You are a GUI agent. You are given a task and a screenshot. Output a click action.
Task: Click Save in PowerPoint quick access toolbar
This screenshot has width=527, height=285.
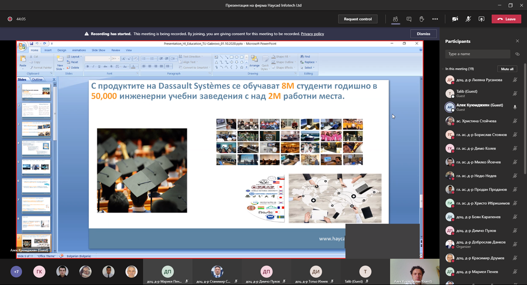click(31, 44)
